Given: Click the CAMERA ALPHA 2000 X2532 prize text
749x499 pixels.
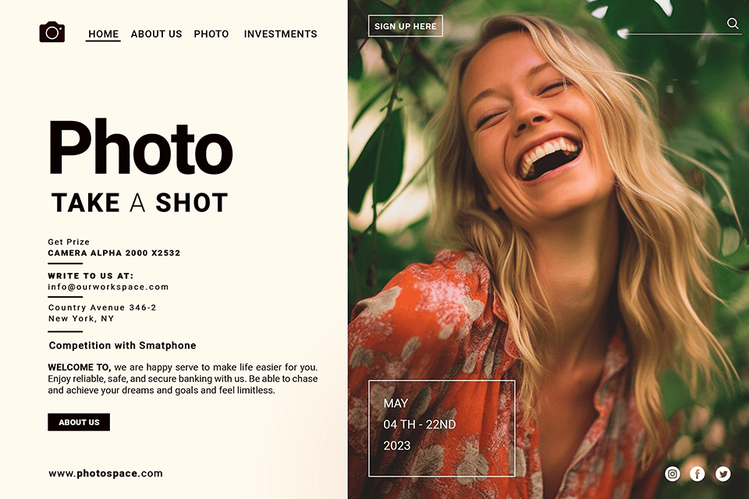Looking at the screenshot, I should tap(114, 253).
